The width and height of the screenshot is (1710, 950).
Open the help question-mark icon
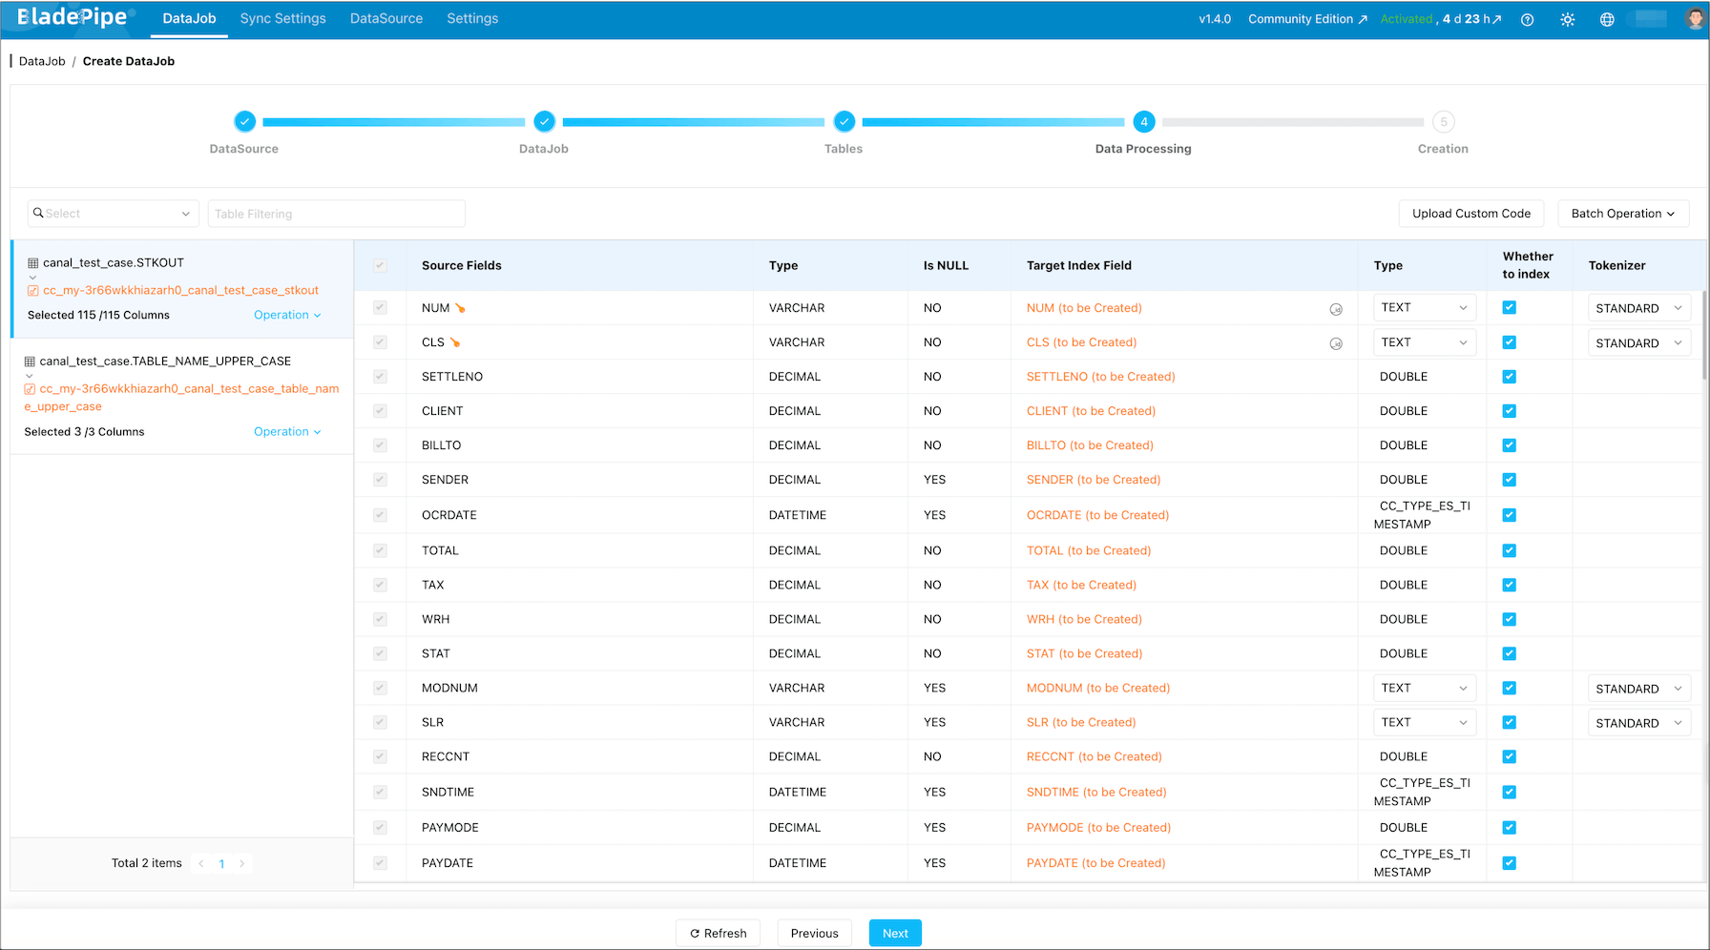tap(1527, 20)
